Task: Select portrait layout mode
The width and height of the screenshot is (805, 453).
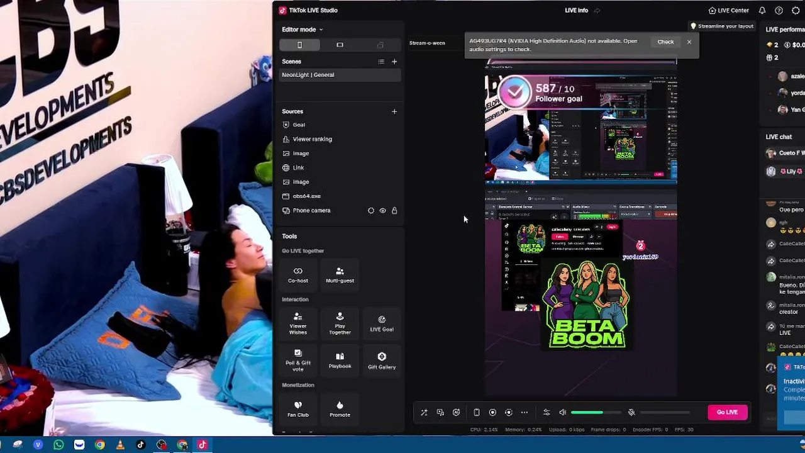Action: pyautogui.click(x=299, y=45)
